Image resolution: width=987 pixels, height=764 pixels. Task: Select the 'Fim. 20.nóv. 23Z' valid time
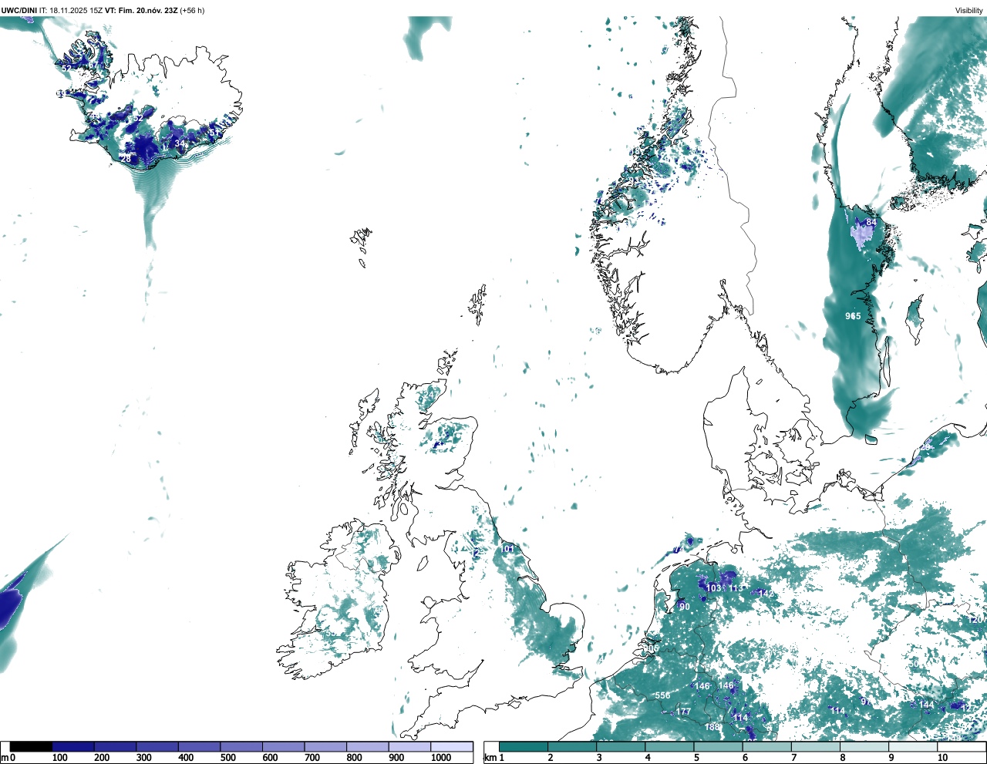coord(147,10)
